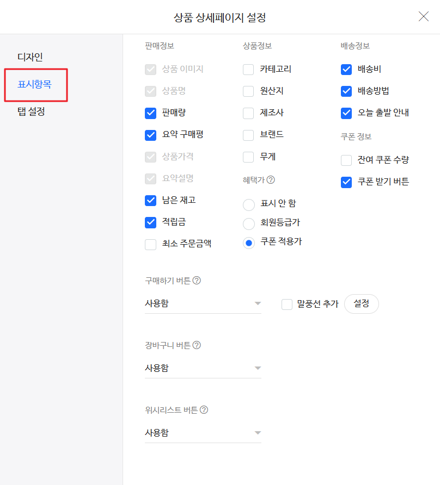Click the 설정 button next to 말풍선 추가

[x=361, y=304]
